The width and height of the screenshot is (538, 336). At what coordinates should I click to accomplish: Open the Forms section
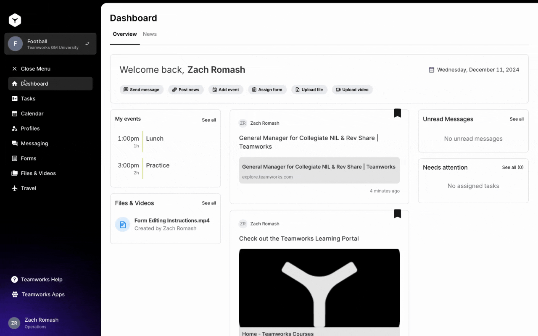click(29, 158)
